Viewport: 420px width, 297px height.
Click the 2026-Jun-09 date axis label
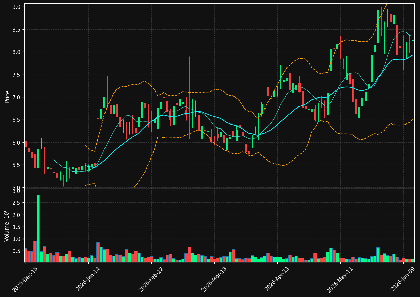tap(403, 279)
